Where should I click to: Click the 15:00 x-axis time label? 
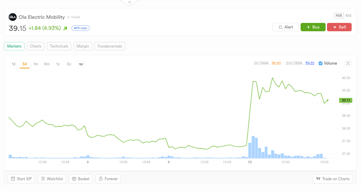325,162
